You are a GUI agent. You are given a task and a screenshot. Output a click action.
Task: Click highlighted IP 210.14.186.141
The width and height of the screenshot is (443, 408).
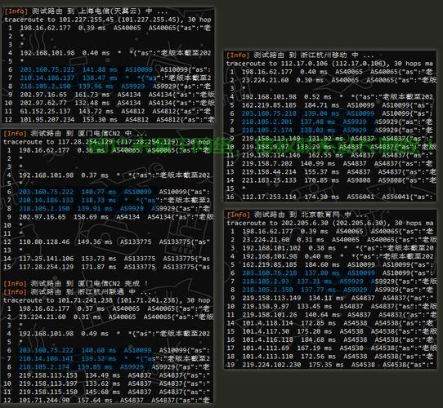(x=46, y=358)
